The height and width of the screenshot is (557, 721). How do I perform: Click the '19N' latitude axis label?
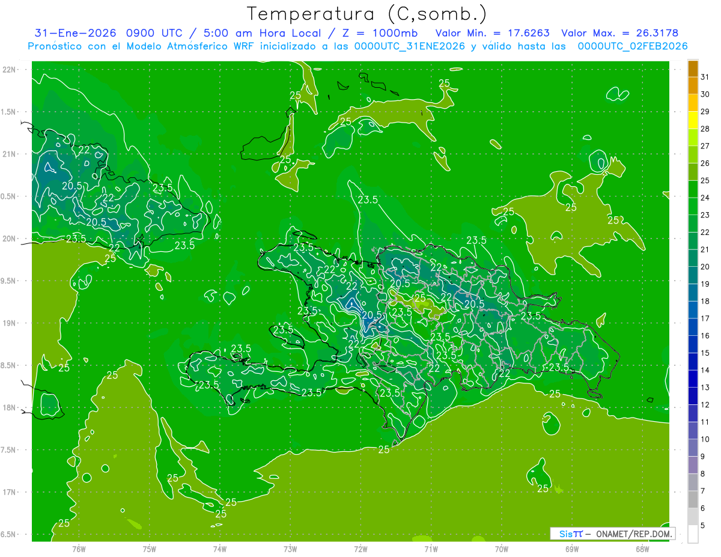[10, 323]
